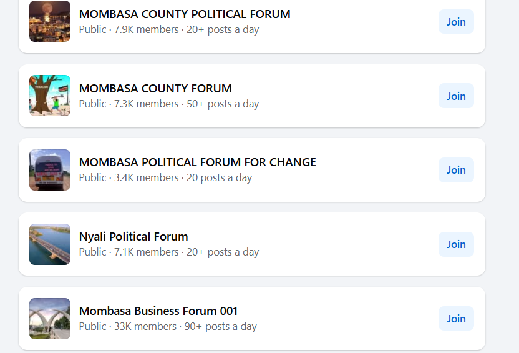Join MOMBASA POLITICAL FORUM FOR CHANGE
519x353 pixels.
(456, 170)
